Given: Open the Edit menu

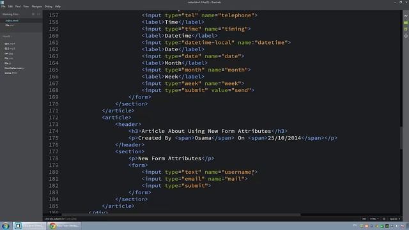Looking at the screenshot, I should coord(10,6).
